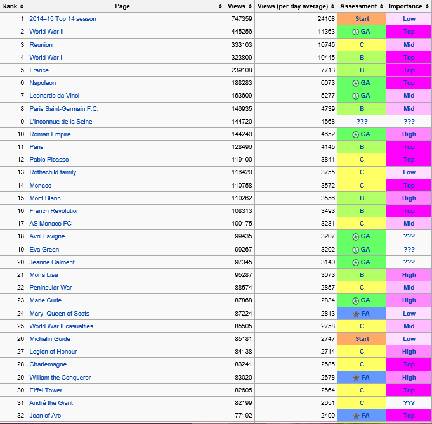Click Mid importance in AS Monaco FC row
Screen dimensions: 432x424
click(x=409, y=224)
